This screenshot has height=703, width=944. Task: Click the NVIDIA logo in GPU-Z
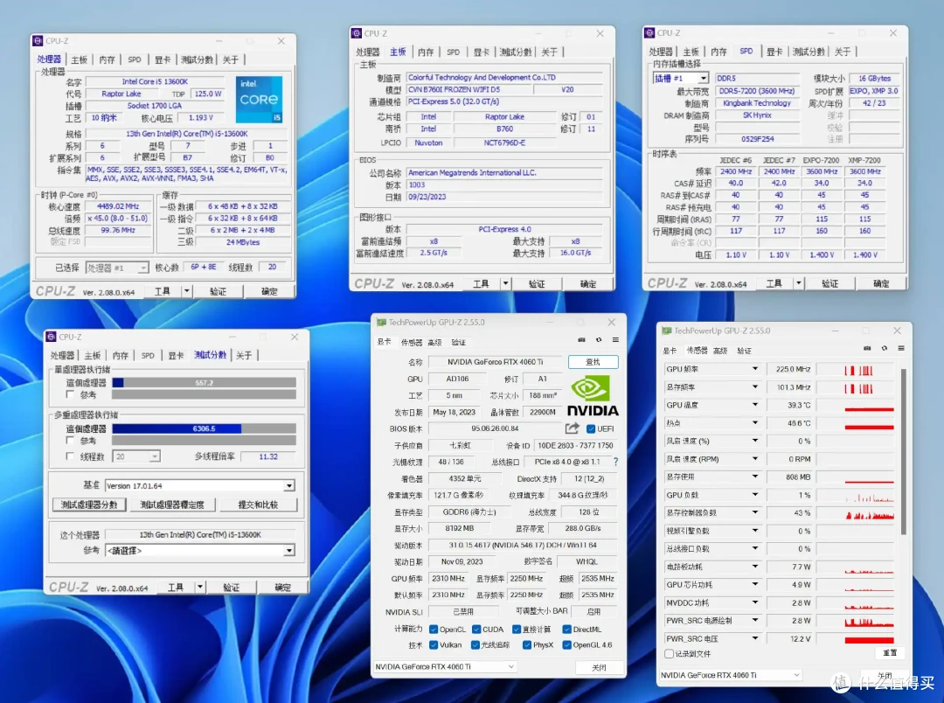[593, 396]
